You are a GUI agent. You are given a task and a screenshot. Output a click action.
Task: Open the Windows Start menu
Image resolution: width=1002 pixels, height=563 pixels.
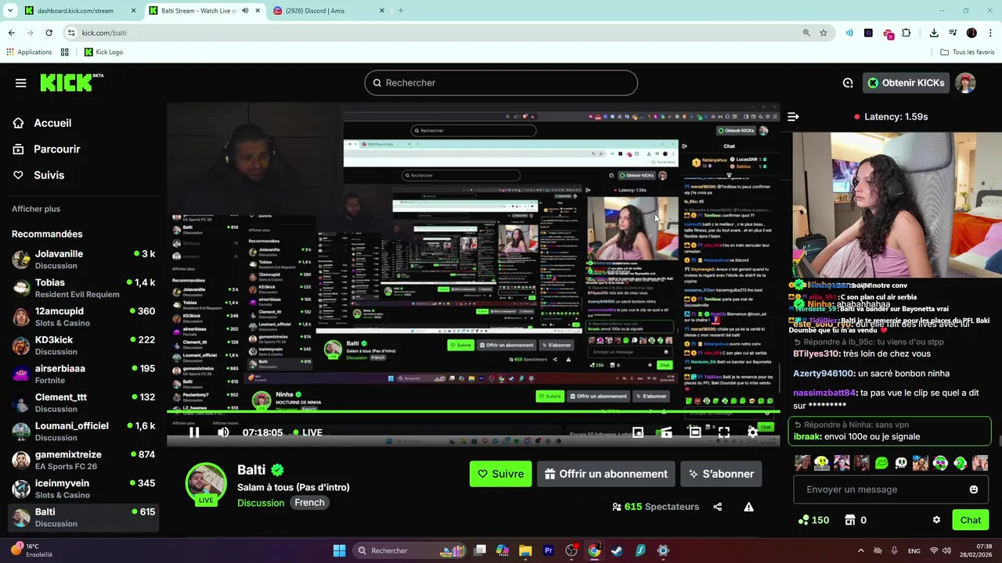point(339,550)
